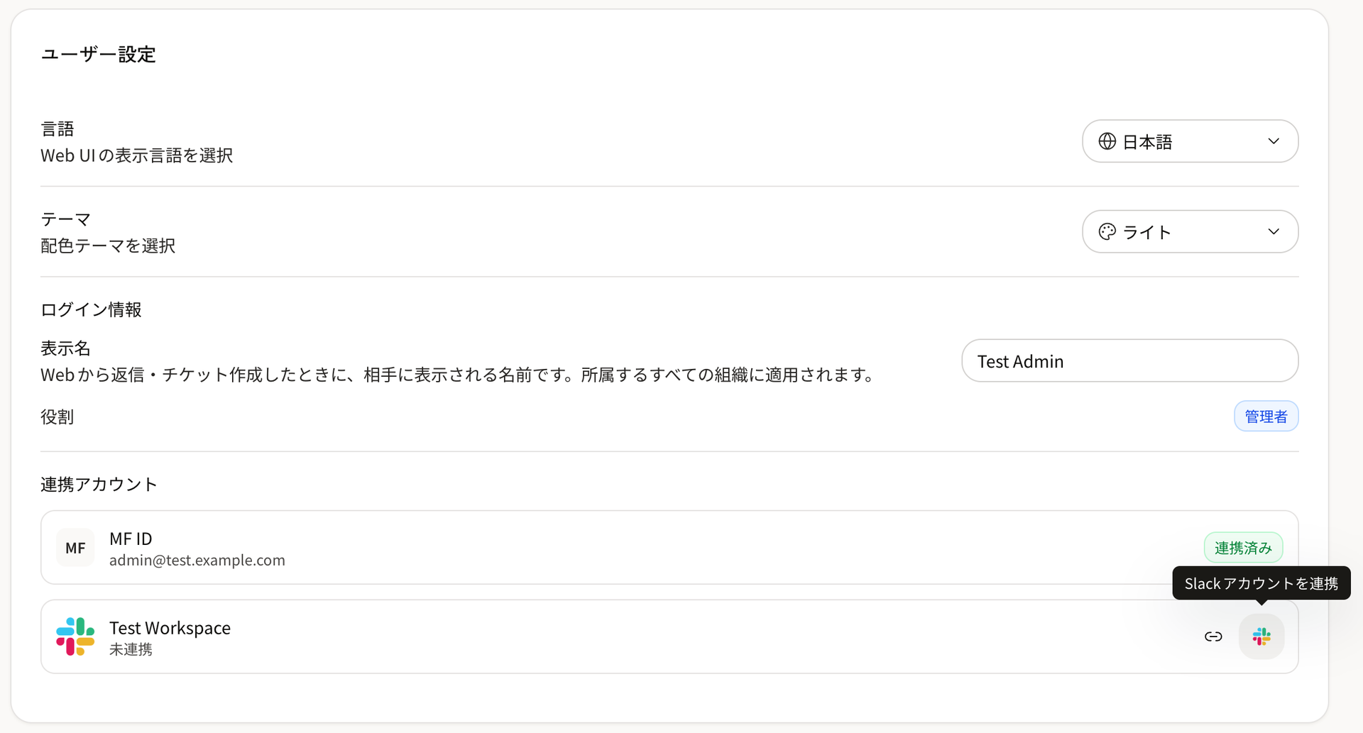Click the 表示名 label
The width and height of the screenshot is (1363, 733).
(x=66, y=348)
